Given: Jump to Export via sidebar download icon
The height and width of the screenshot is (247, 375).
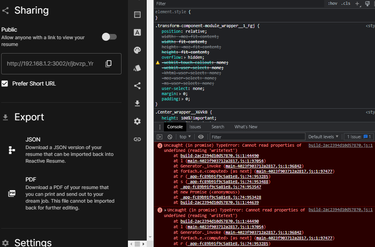Looking at the screenshot, I should [137, 103].
